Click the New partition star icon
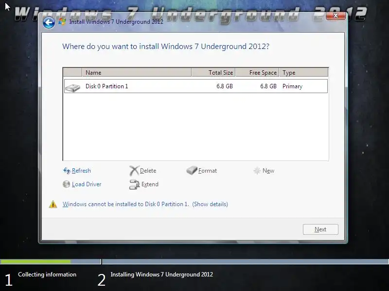The height and width of the screenshot is (291, 389). [x=257, y=171]
